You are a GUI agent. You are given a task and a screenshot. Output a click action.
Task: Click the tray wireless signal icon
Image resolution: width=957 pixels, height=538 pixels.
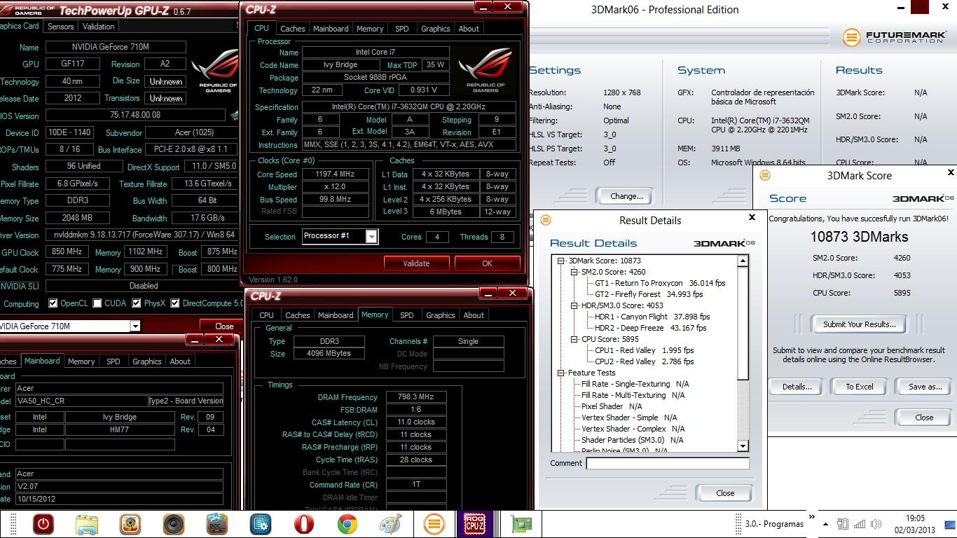(x=860, y=524)
